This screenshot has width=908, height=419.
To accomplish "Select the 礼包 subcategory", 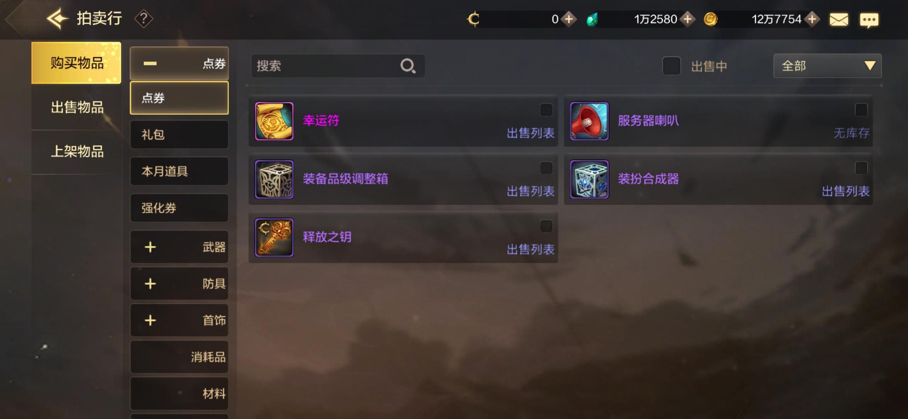I will tap(179, 135).
